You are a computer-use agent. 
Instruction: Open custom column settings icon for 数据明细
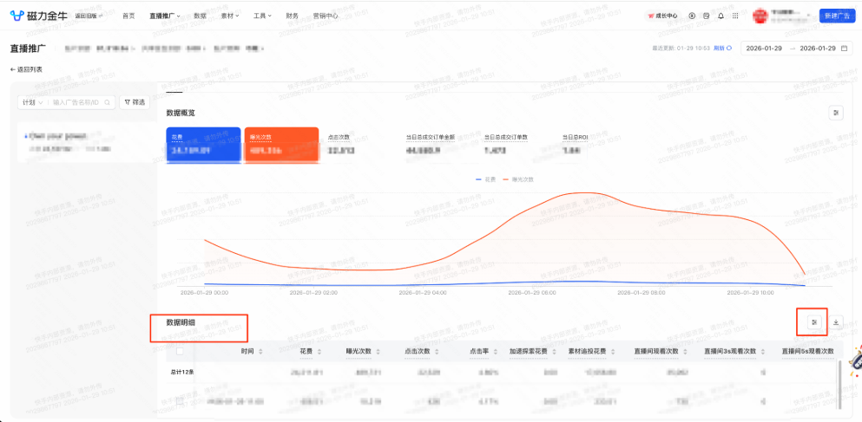tap(815, 322)
